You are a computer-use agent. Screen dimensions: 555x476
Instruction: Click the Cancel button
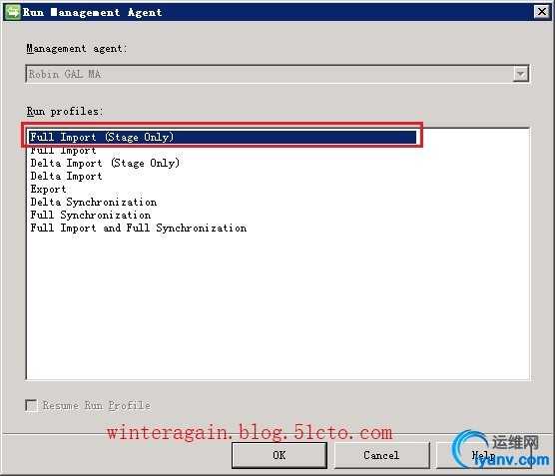tap(381, 455)
